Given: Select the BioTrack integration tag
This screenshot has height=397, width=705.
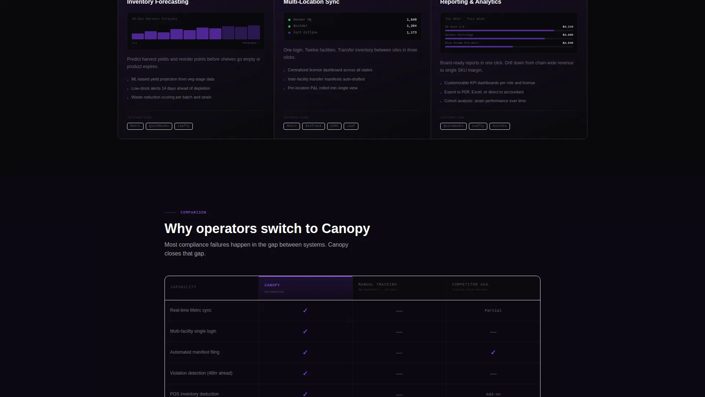Looking at the screenshot, I should pyautogui.click(x=314, y=126).
